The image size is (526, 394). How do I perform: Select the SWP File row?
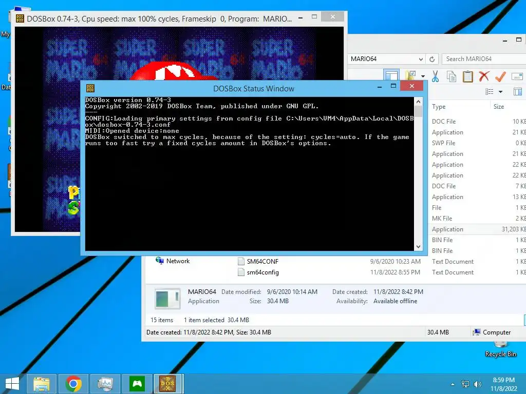pyautogui.click(x=478, y=143)
